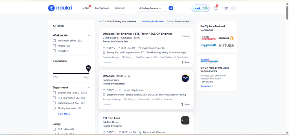Click See 9 jobs in Featured Companies
The image size is (289, 135).
tap(213, 28)
